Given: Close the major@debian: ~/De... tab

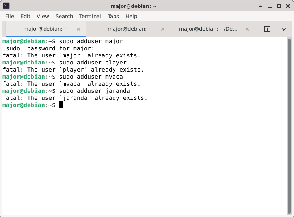Looking at the screenshot, I should pos(247,29).
